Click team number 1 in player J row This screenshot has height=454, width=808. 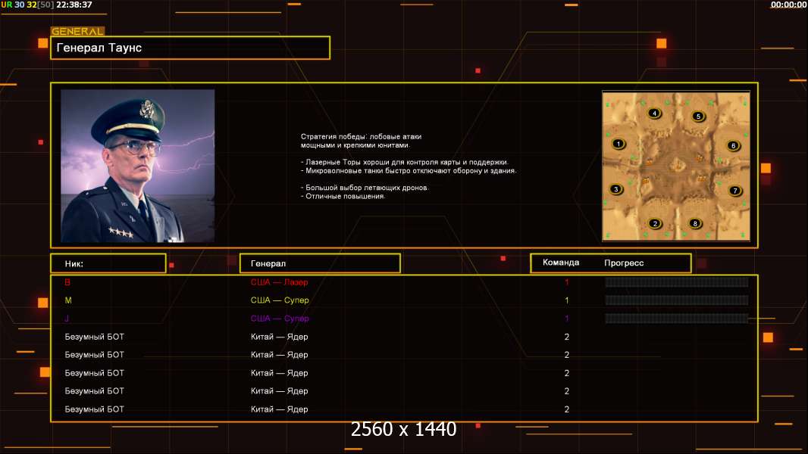click(x=566, y=319)
